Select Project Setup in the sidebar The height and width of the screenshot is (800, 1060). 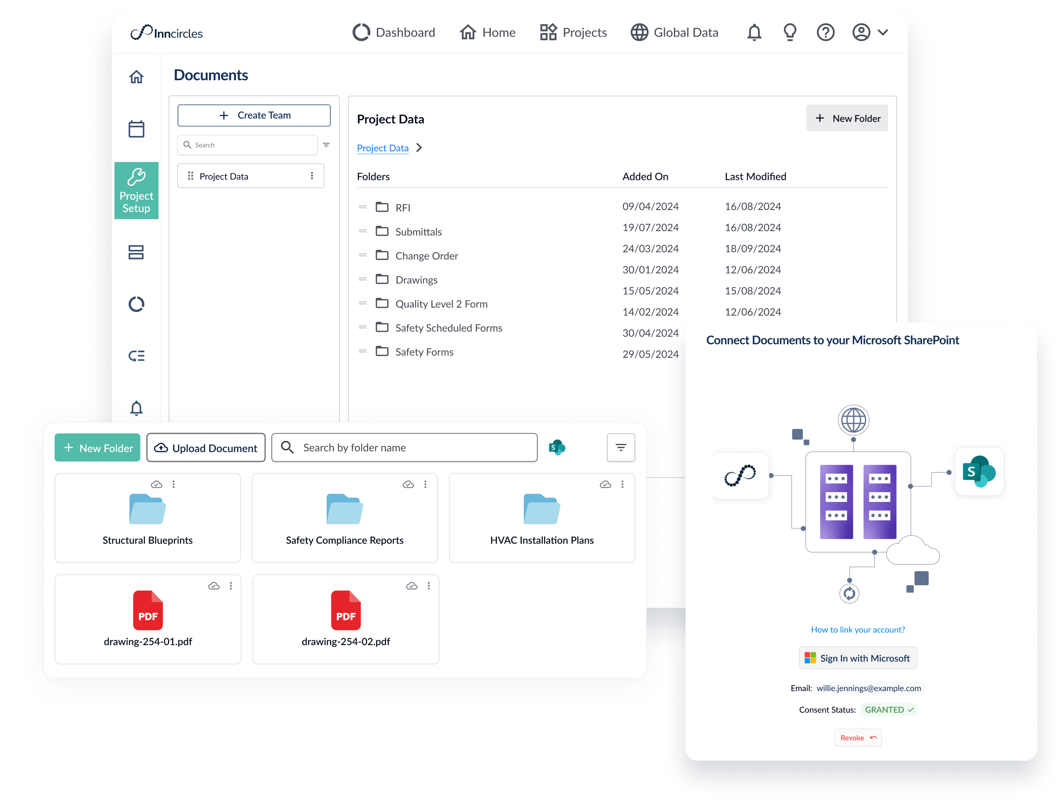point(136,191)
